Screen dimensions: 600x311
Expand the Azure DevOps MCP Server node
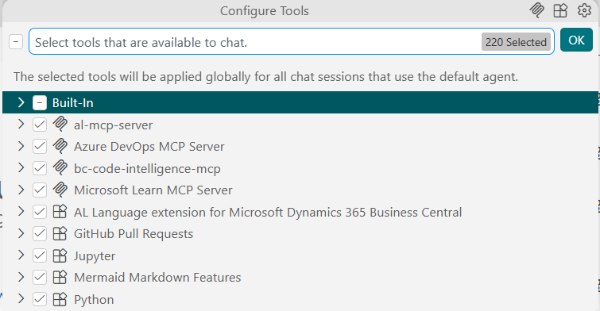click(x=21, y=146)
